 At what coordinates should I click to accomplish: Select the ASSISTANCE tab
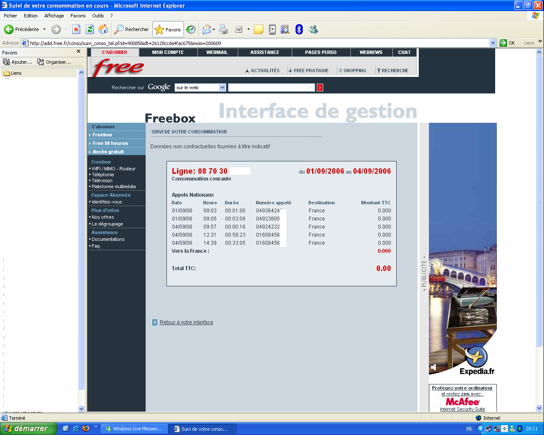[x=265, y=52]
